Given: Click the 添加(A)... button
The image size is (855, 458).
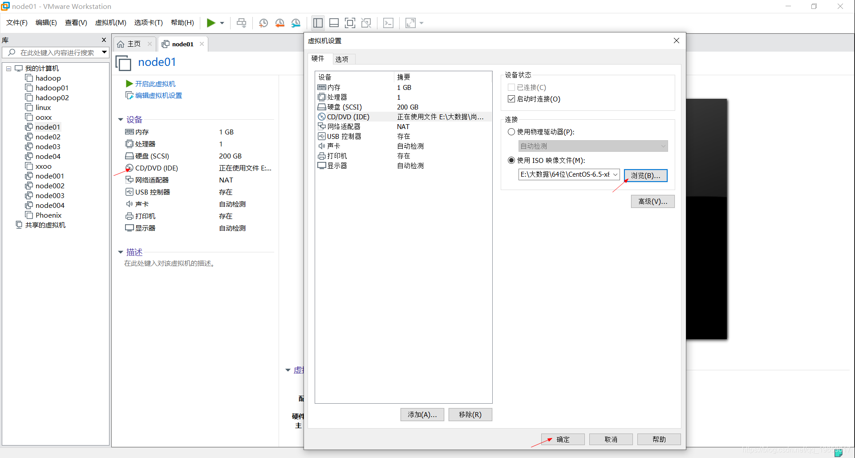Looking at the screenshot, I should click(x=422, y=414).
